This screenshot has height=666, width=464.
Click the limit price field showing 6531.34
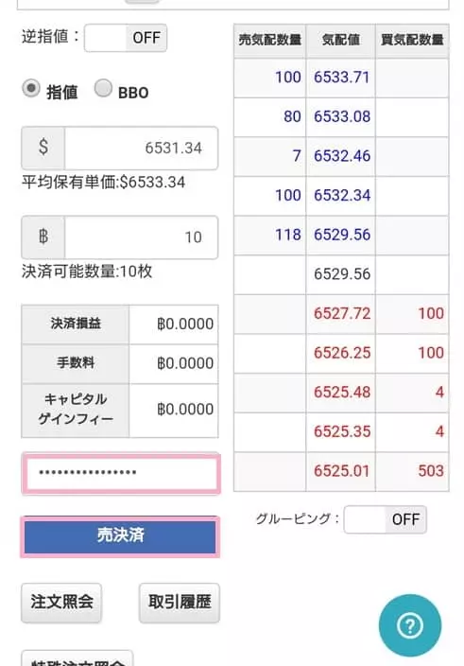pos(141,148)
